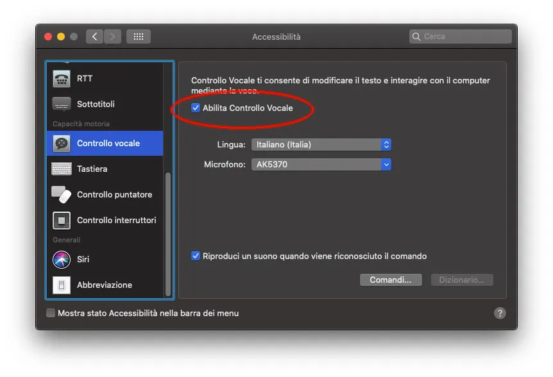Image resolution: width=553 pixels, height=377 pixels.
Task: Expand the Lingua menu with its blue arrows
Action: 386,145
